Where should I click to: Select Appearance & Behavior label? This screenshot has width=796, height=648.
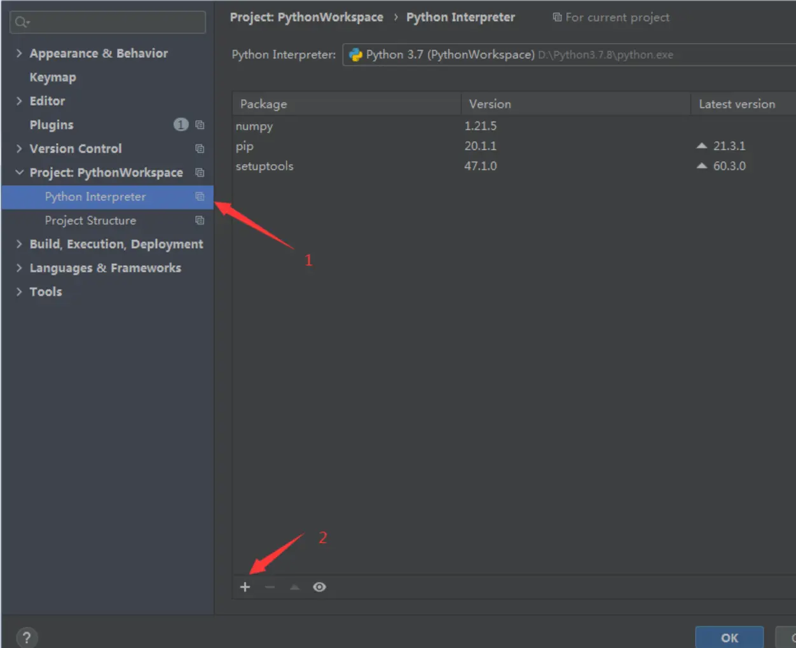pyautogui.click(x=99, y=53)
